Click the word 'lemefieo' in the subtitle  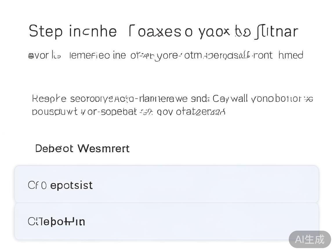coord(90,55)
